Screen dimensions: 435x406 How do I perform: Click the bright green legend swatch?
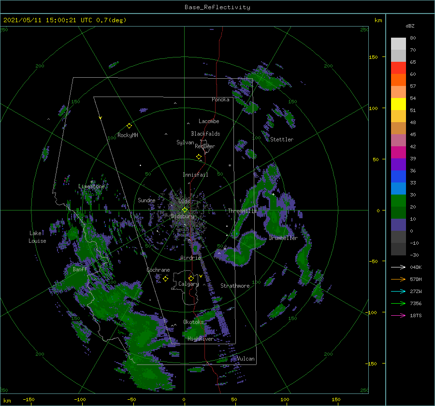[398, 201]
